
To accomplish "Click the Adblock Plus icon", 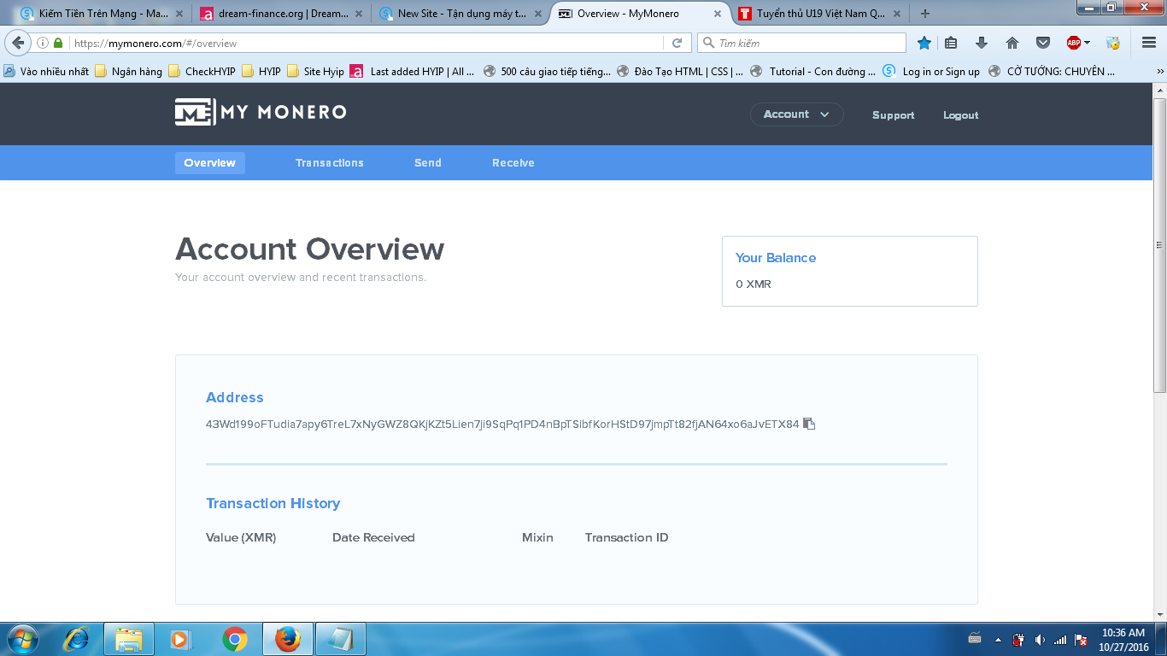I will click(x=1074, y=43).
